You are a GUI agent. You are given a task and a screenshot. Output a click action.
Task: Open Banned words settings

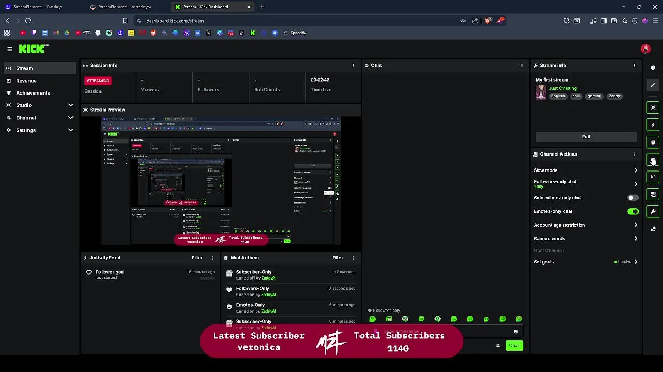click(586, 239)
